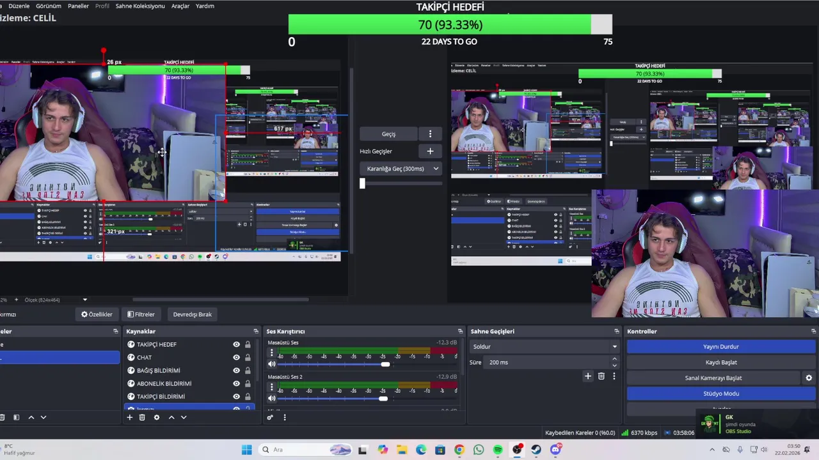Float the Ses Karıştırıcı dock with its pop-out icon
The image size is (819, 460).
(460, 331)
